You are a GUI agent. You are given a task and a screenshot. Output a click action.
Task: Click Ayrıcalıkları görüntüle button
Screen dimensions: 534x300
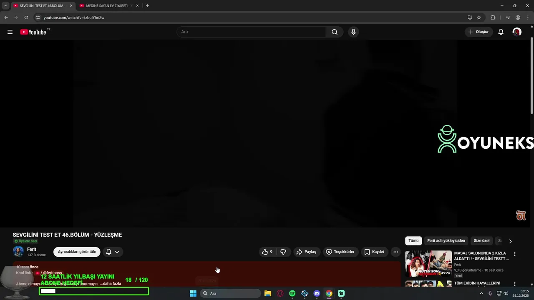click(x=77, y=252)
